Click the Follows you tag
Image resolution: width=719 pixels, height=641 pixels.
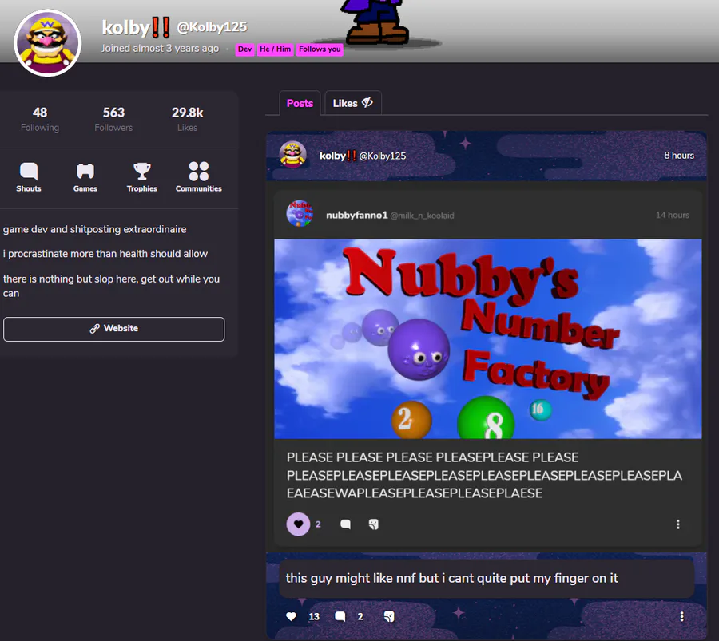pos(320,49)
